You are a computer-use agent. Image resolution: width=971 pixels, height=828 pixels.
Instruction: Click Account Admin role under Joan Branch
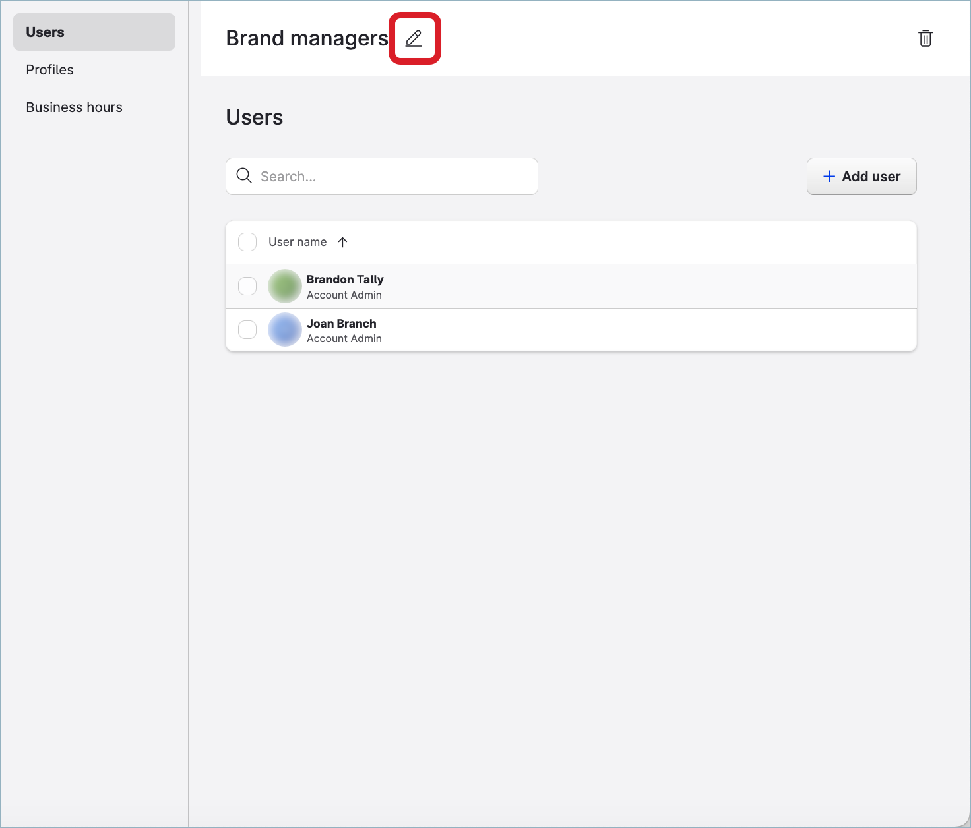344,339
